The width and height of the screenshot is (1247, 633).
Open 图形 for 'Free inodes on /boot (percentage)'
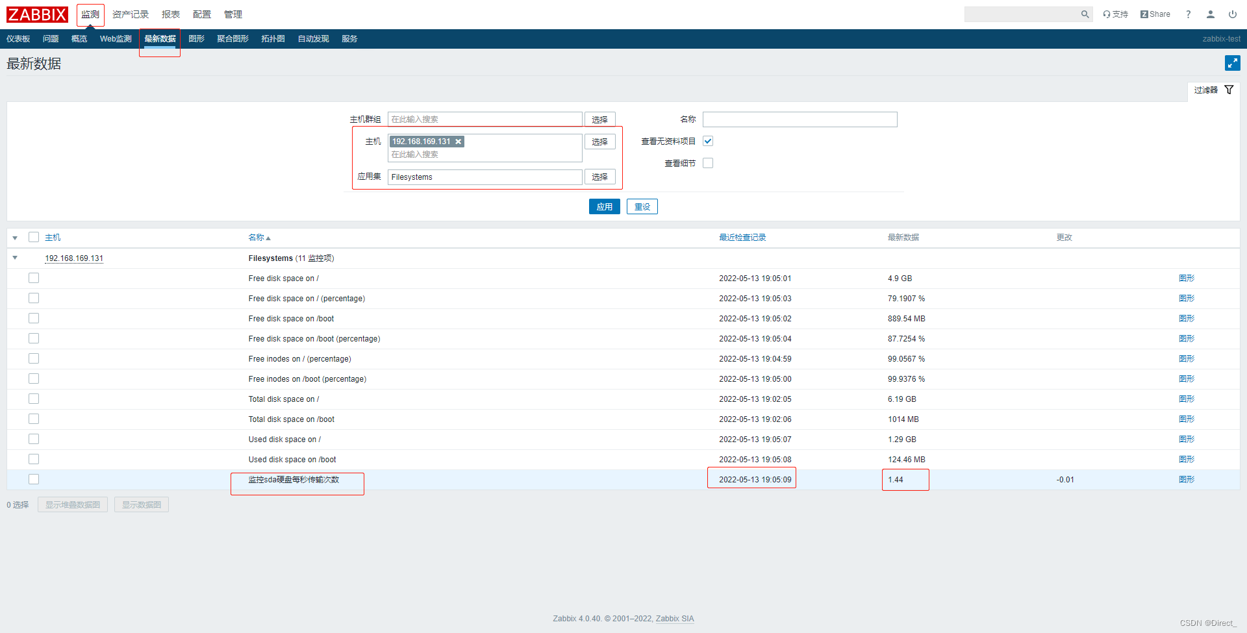click(x=1187, y=379)
